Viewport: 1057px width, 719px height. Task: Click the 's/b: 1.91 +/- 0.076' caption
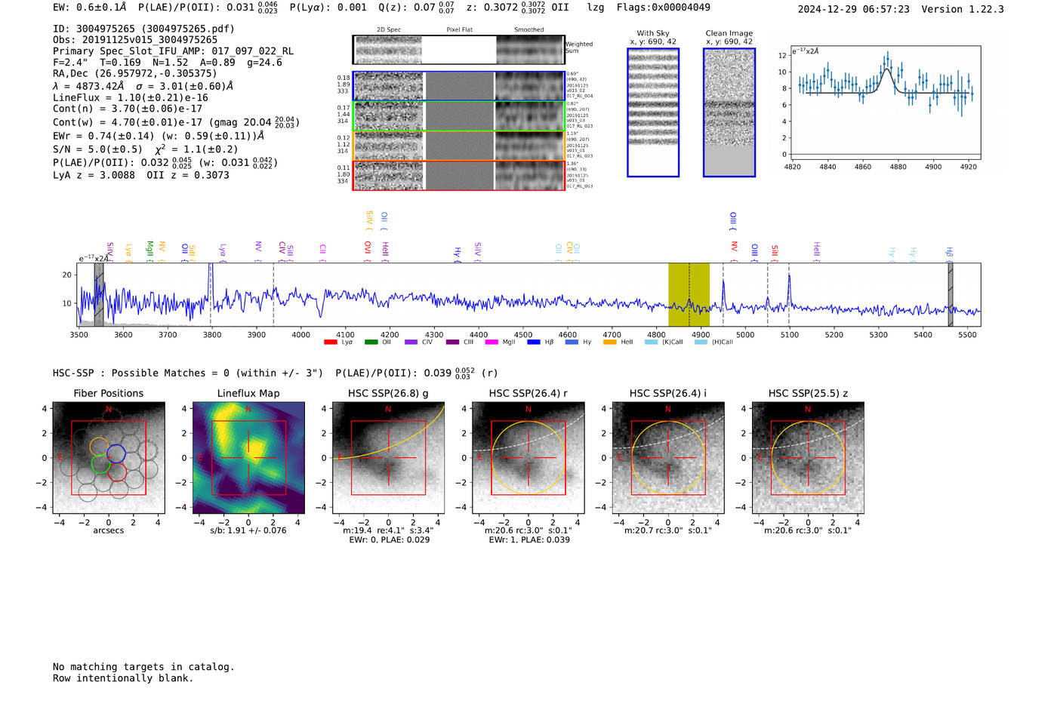(x=248, y=530)
